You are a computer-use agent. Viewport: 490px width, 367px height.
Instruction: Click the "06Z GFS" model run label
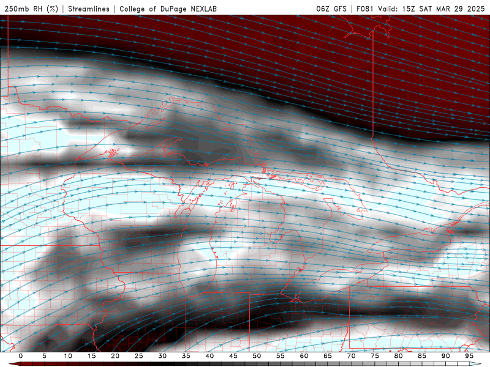[331, 9]
